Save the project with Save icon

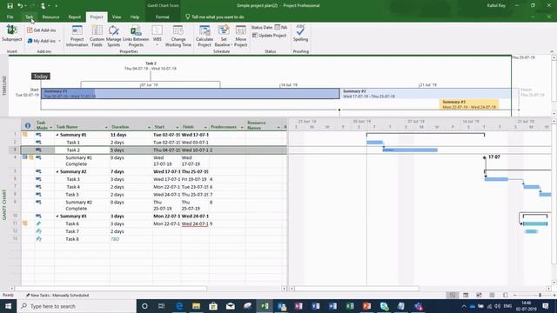10,6
